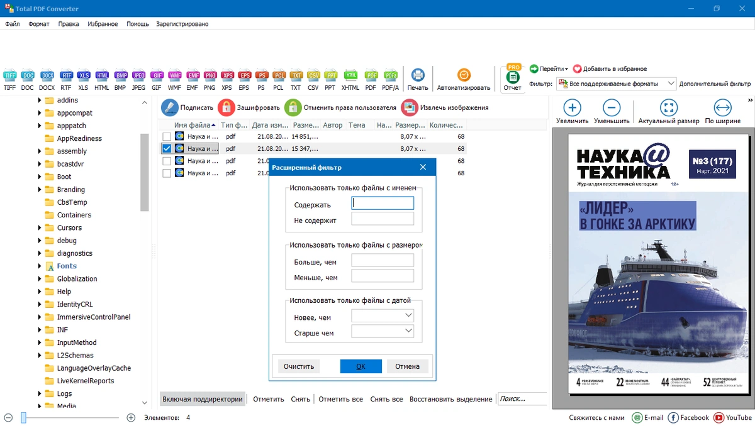This screenshot has width=755, height=426.
Task: Convert to PCL format icon
Action: coord(279,75)
